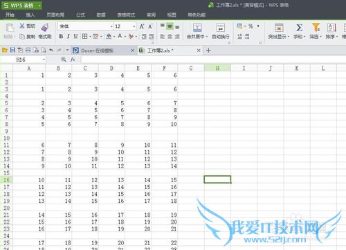Align text to bottom
This screenshot has height=250, width=346.
177,27
